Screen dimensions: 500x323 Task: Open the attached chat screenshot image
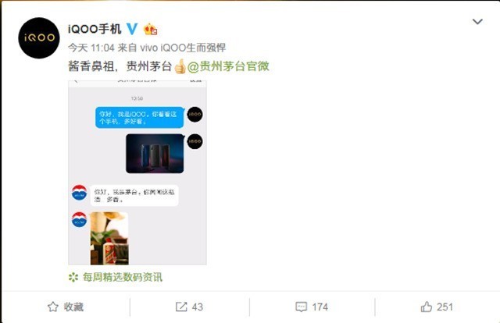(137, 172)
